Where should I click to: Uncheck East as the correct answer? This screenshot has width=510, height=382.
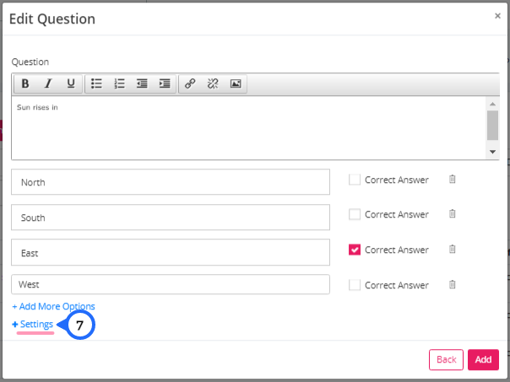pyautogui.click(x=354, y=250)
